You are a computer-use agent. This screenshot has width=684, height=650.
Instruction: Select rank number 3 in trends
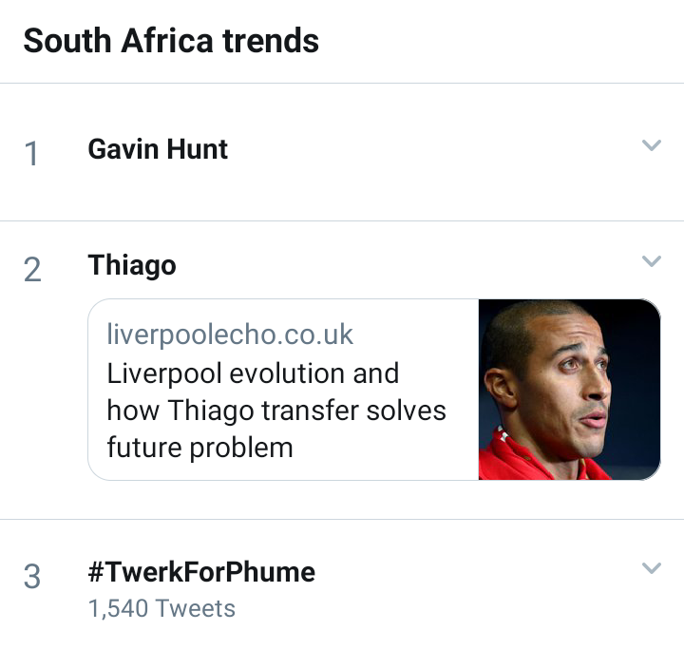click(32, 576)
